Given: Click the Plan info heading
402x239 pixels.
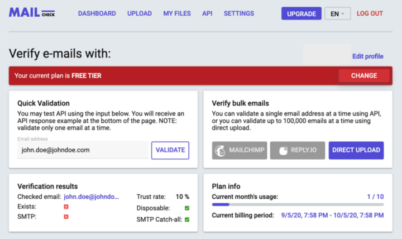Looking at the screenshot, I should click(x=226, y=187).
